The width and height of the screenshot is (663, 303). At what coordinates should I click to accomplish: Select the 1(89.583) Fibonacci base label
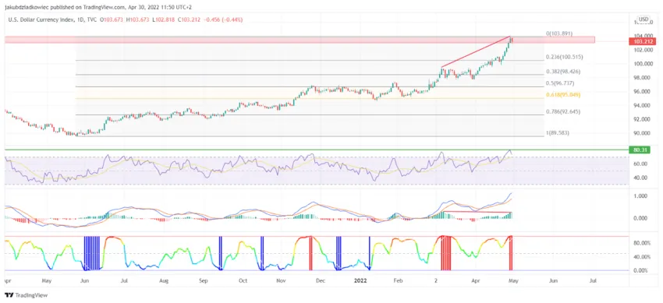[557, 132]
